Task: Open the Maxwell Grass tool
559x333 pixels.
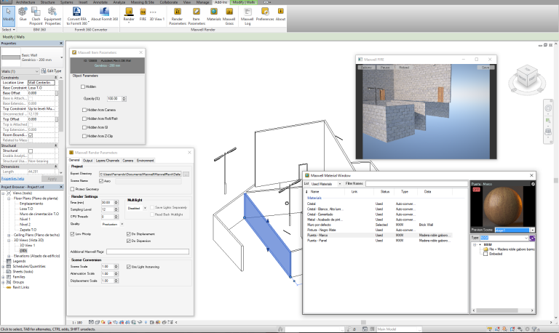Action: [229, 16]
